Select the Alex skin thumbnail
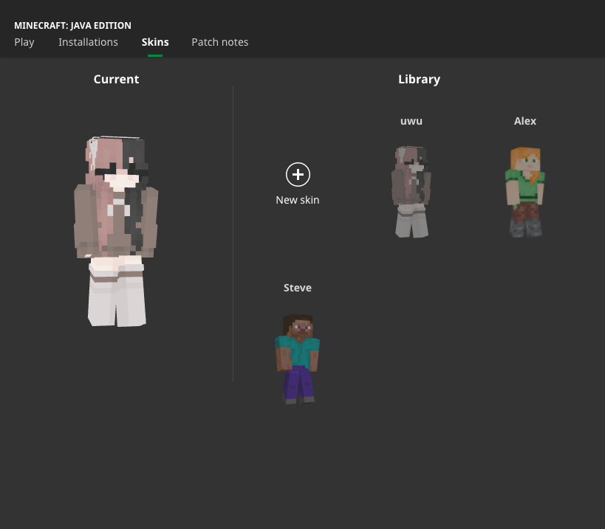 [524, 192]
